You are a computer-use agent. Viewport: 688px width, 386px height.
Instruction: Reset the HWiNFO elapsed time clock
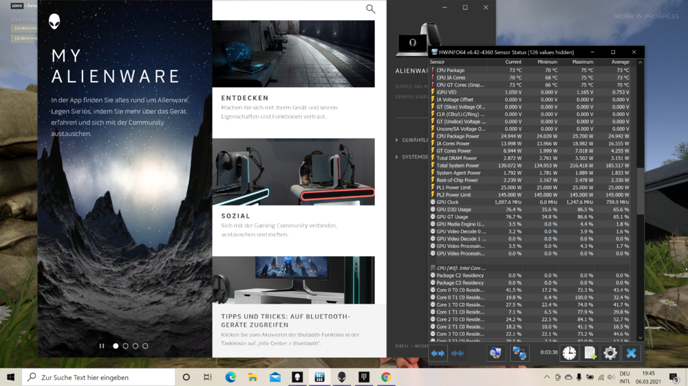pyautogui.click(x=569, y=353)
